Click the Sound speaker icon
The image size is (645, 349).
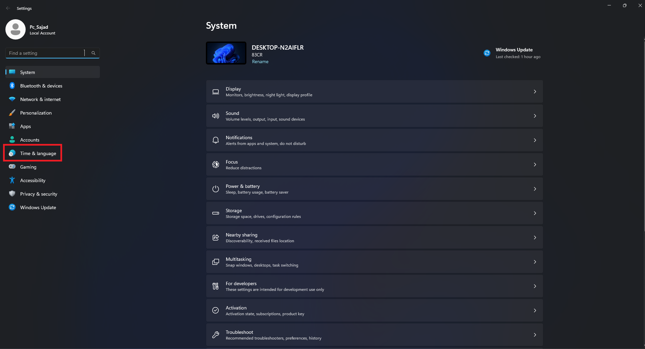pyautogui.click(x=216, y=116)
